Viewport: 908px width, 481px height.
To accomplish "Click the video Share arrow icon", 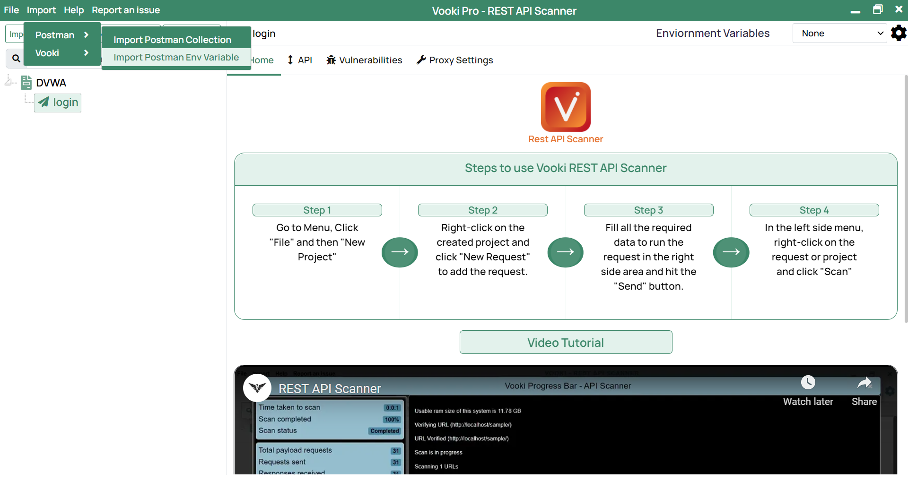I will [864, 383].
